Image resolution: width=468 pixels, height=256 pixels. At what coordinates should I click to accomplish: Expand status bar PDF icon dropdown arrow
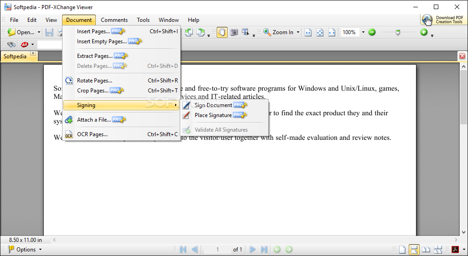tap(463, 250)
